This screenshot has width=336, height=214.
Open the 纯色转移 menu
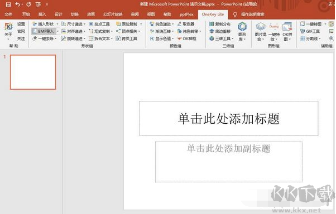click(189, 31)
